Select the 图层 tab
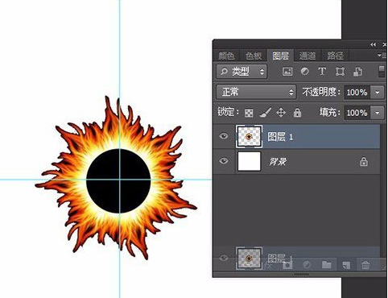Screen dimensions: 388x298 click(x=281, y=56)
